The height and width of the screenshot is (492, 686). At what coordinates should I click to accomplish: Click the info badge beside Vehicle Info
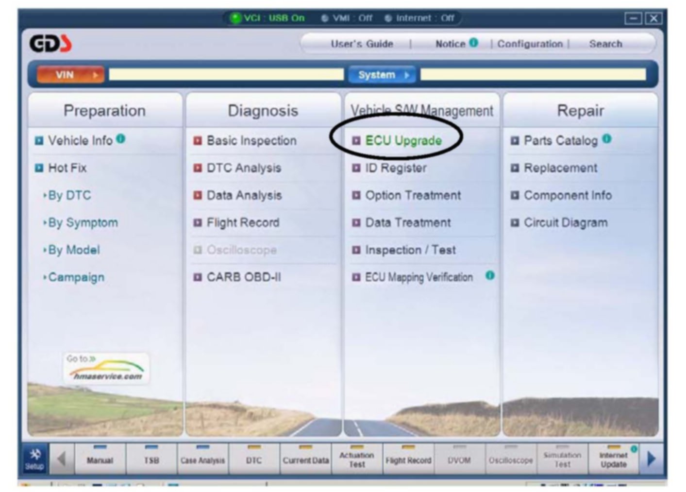(121, 139)
